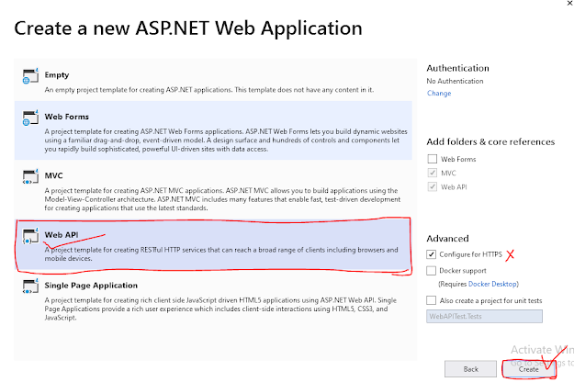Click the Single Page Application description text
This screenshot has height=382, width=574.
coord(220,309)
